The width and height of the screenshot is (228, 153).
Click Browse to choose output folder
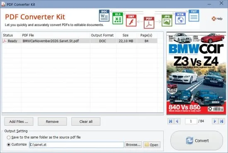[x=133, y=145]
